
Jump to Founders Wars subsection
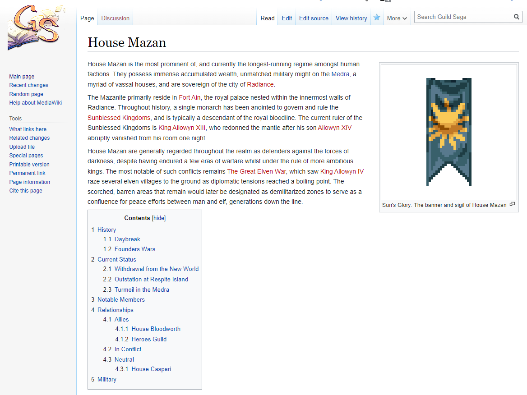point(135,249)
